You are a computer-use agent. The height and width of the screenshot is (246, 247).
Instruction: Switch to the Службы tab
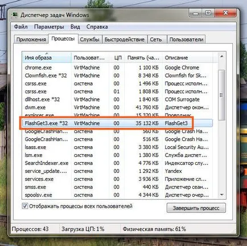(x=90, y=39)
